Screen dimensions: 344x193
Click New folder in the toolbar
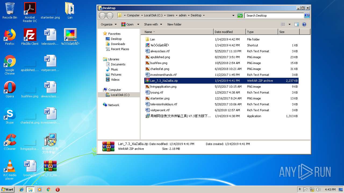tap(174, 24)
